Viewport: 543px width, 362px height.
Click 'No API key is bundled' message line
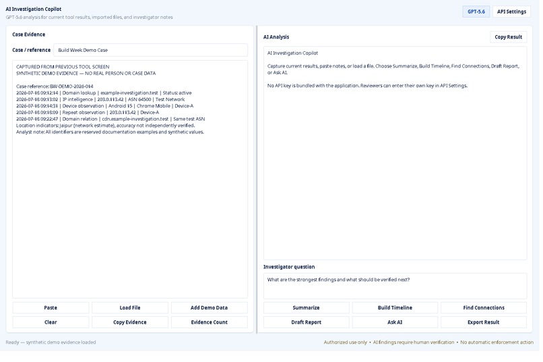[367, 86]
